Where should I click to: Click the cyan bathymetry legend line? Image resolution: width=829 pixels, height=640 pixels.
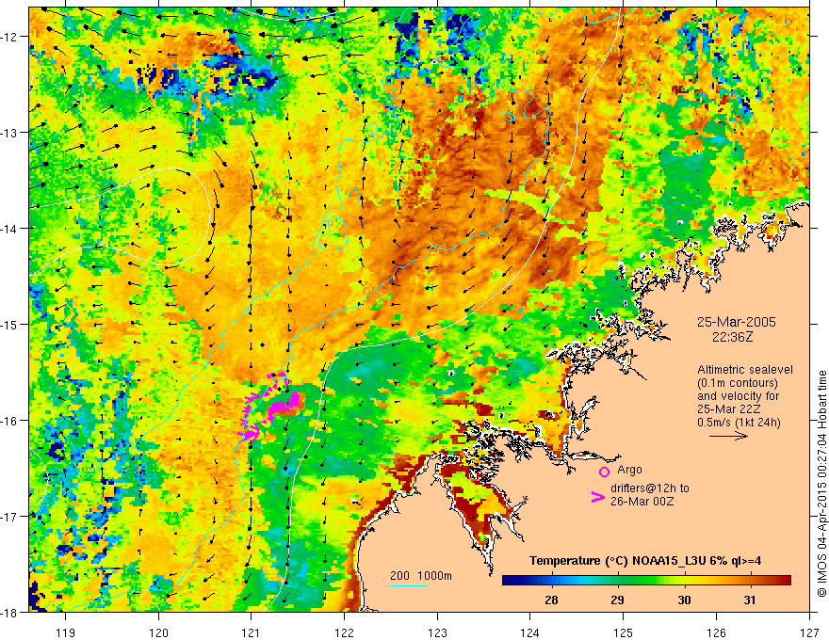[x=409, y=585]
